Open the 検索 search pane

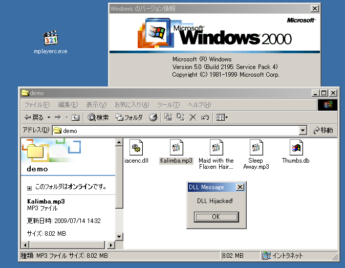(98, 118)
